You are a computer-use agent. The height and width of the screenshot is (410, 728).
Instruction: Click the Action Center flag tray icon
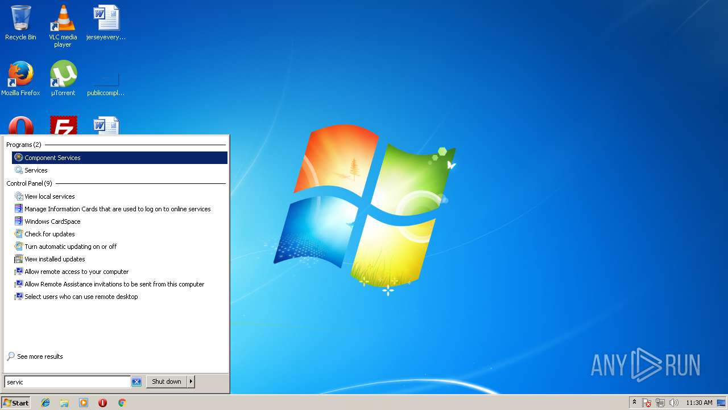[647, 403]
